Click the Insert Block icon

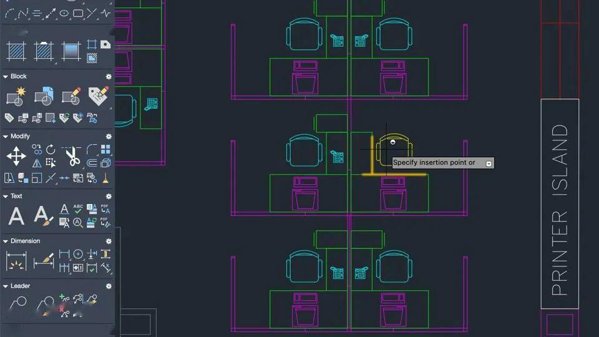pos(44,96)
